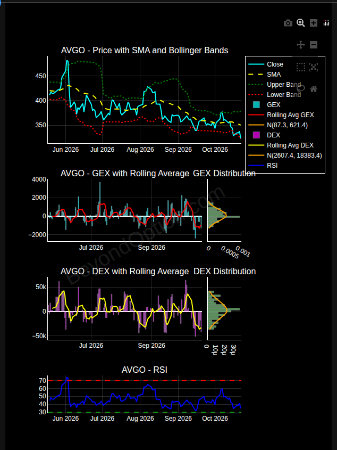Click the Zoom out minus icon

[314, 45]
